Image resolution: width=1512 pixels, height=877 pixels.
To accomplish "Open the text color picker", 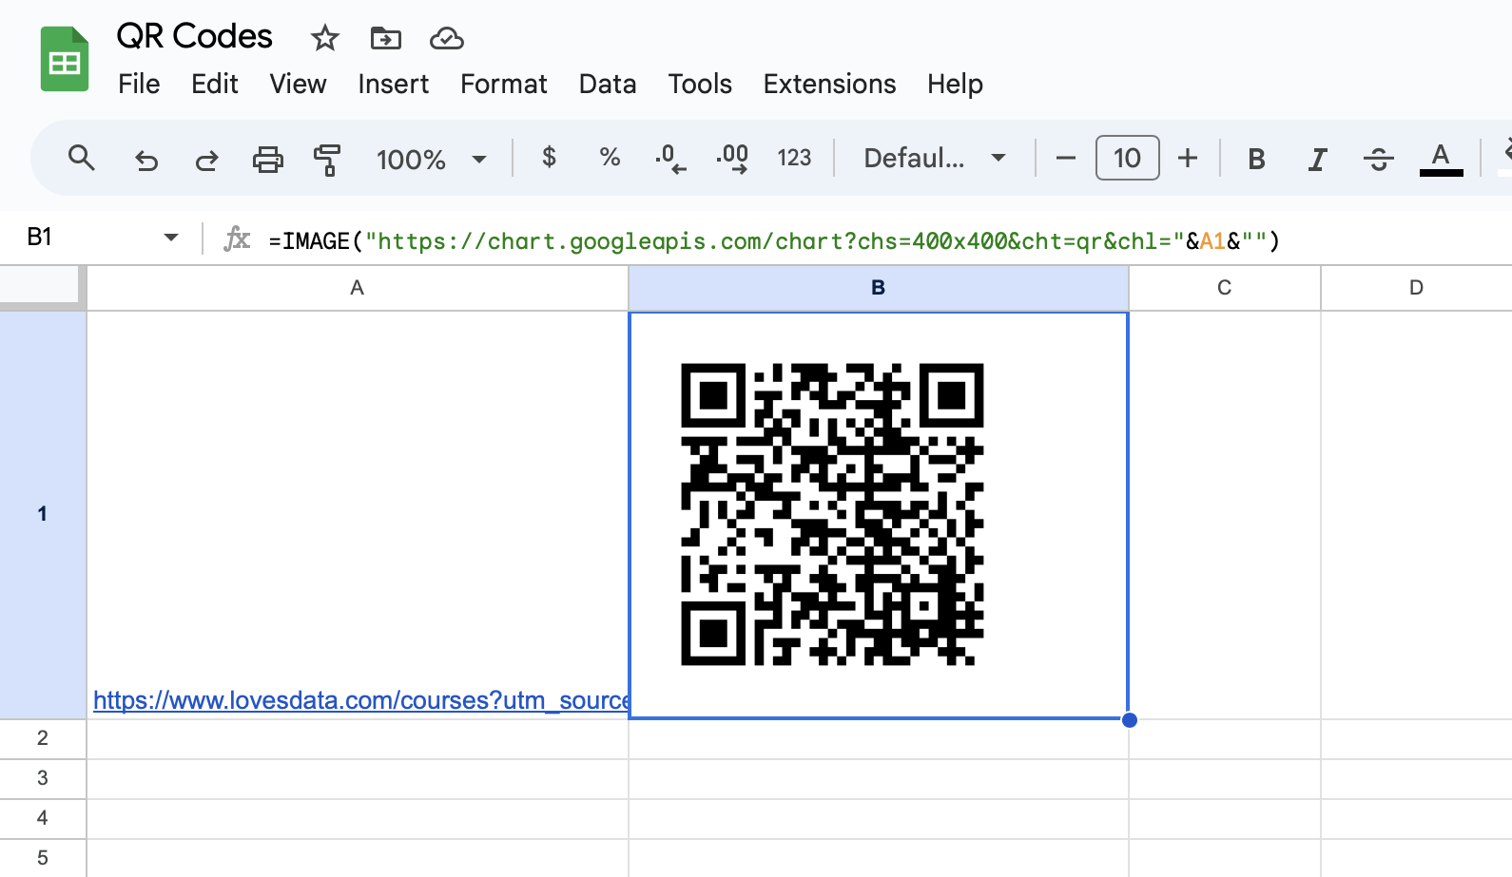I will (1441, 159).
